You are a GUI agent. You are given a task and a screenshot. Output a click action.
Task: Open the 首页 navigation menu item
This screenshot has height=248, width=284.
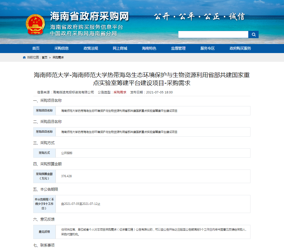pos(36,48)
